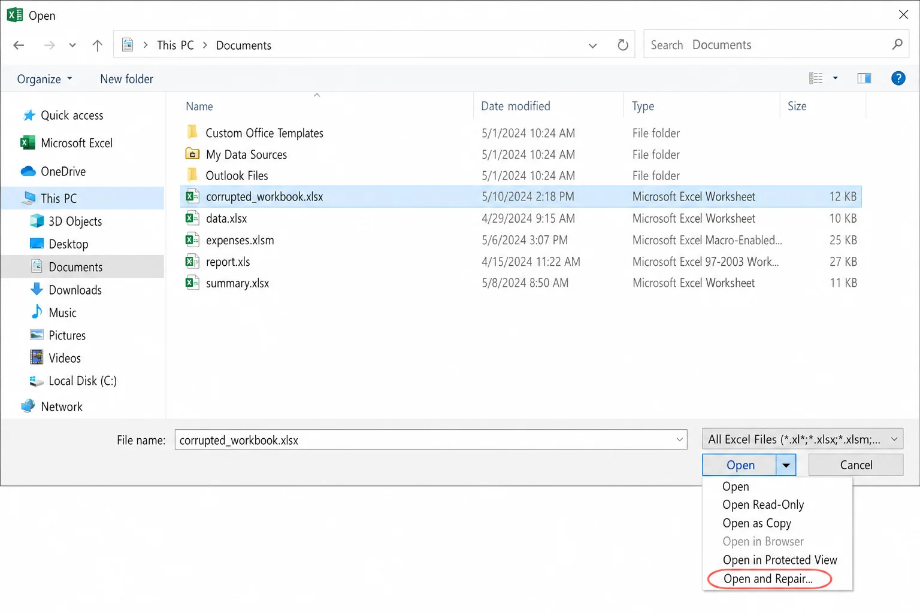Select Local Disk (C:) in sidebar
This screenshot has width=920, height=613.
(x=82, y=381)
